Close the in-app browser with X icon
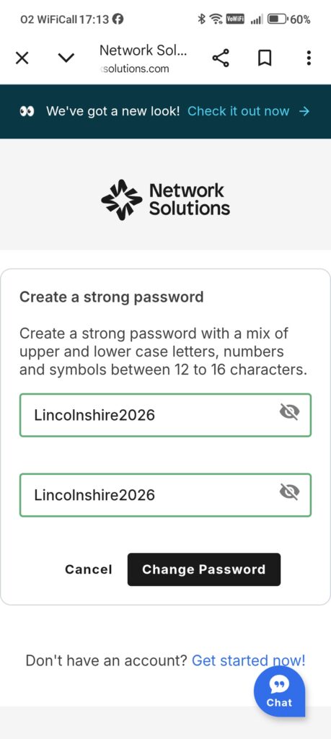This screenshot has height=739, width=331. point(22,58)
